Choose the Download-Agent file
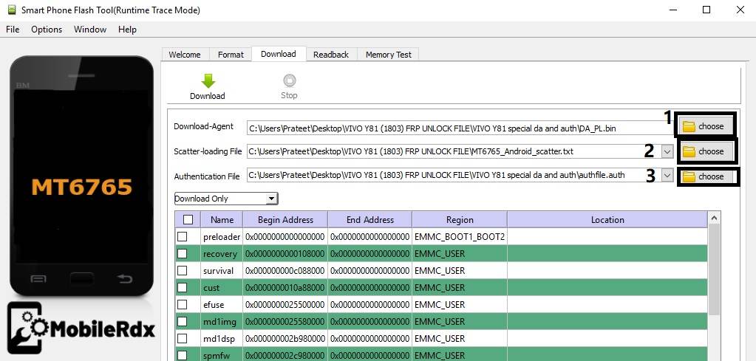Image resolution: width=756 pixels, height=361 pixels. [x=706, y=126]
